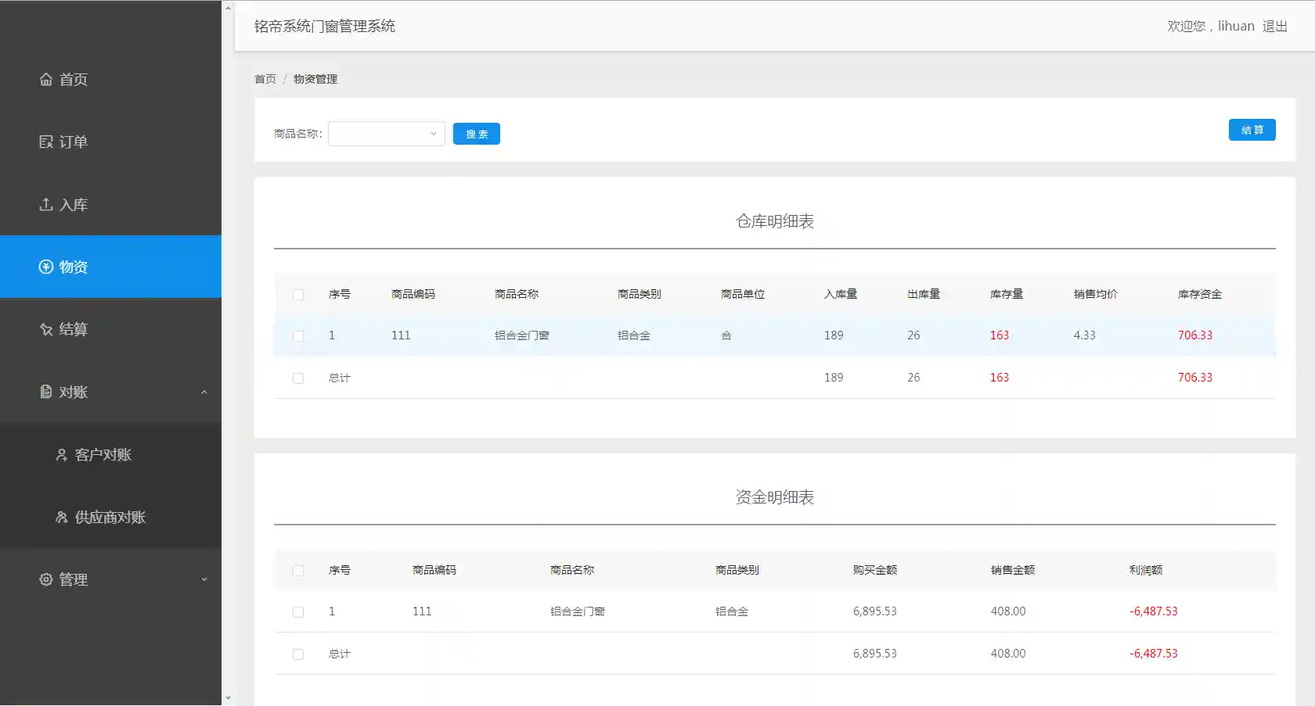Click the document icon beside 对账

click(46, 392)
